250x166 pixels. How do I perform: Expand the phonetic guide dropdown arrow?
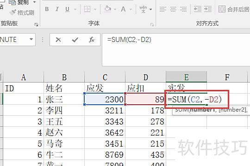pos(151,9)
